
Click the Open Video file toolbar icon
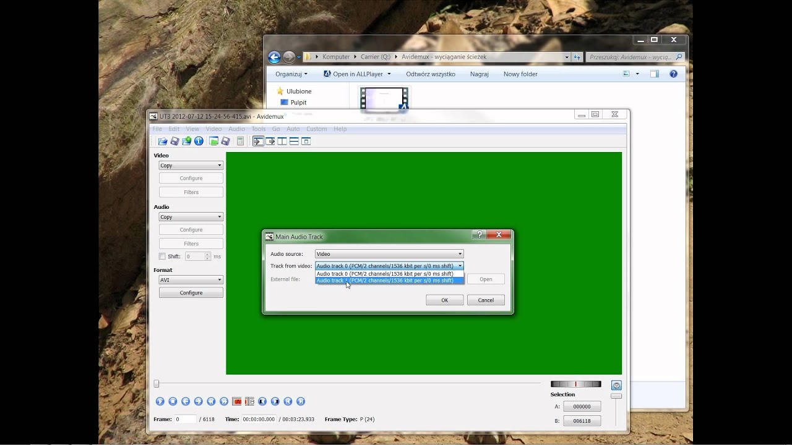[163, 142]
